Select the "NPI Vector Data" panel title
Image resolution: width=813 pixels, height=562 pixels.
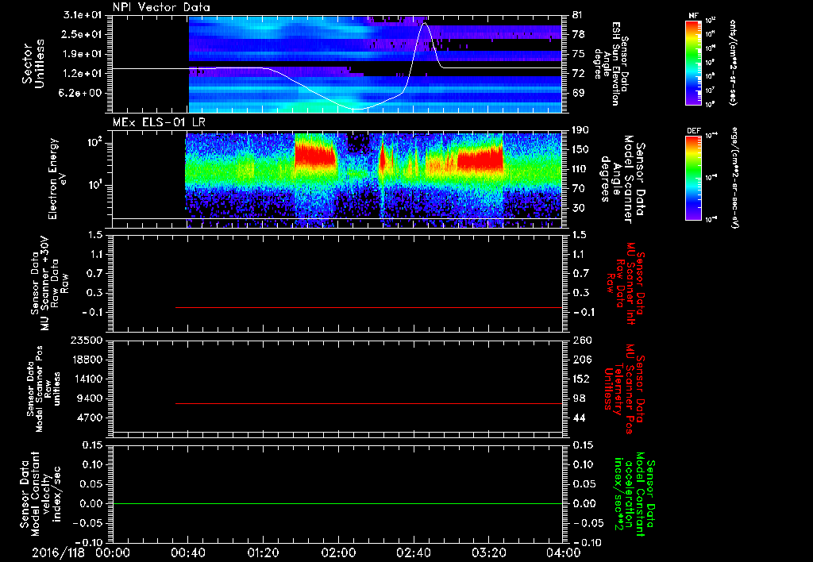point(162,7)
